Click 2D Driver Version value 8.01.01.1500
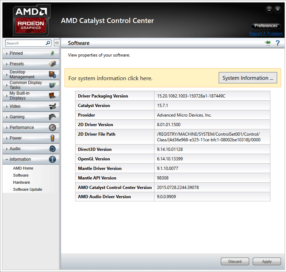The image size is (286, 272). pos(169,125)
